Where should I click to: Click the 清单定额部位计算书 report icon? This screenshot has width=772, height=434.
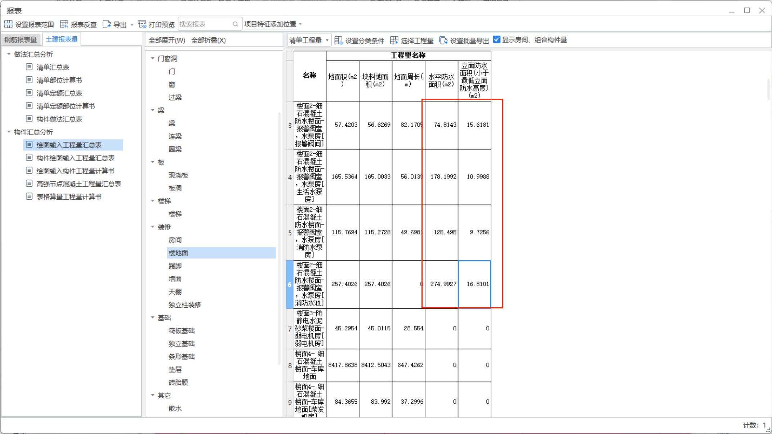pyautogui.click(x=29, y=106)
